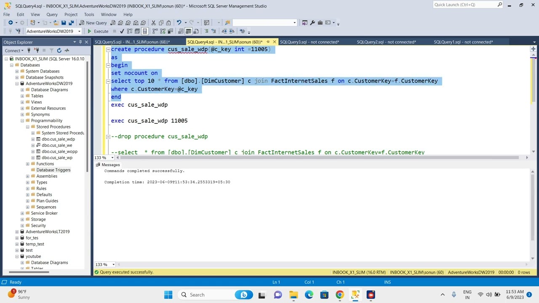The height and width of the screenshot is (303, 539).
Task: Open the editor 133 % zoom dropdown
Action: click(113, 157)
